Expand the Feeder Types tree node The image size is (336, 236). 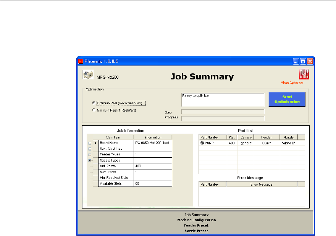coord(90,155)
